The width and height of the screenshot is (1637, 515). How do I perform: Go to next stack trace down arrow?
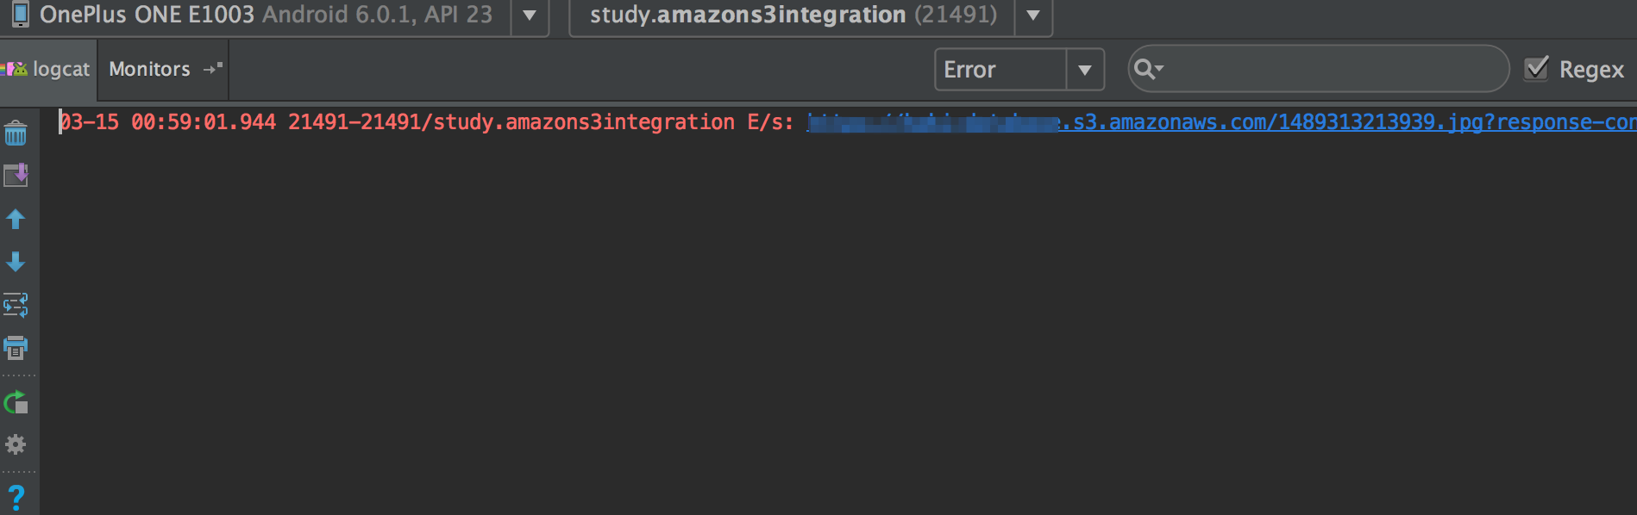[x=16, y=262]
